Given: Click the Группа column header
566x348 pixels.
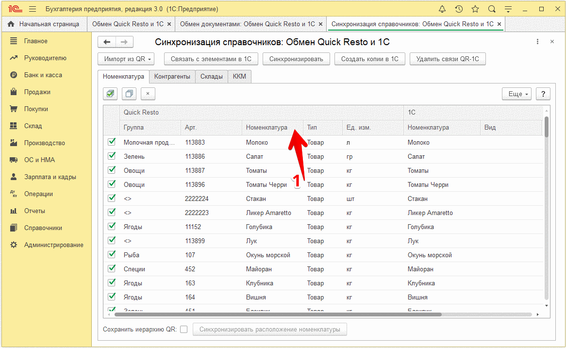Looking at the screenshot, I should [x=150, y=128].
